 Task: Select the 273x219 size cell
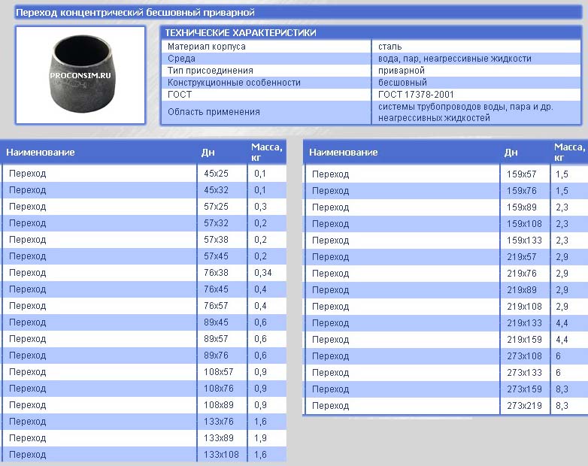pos(524,406)
